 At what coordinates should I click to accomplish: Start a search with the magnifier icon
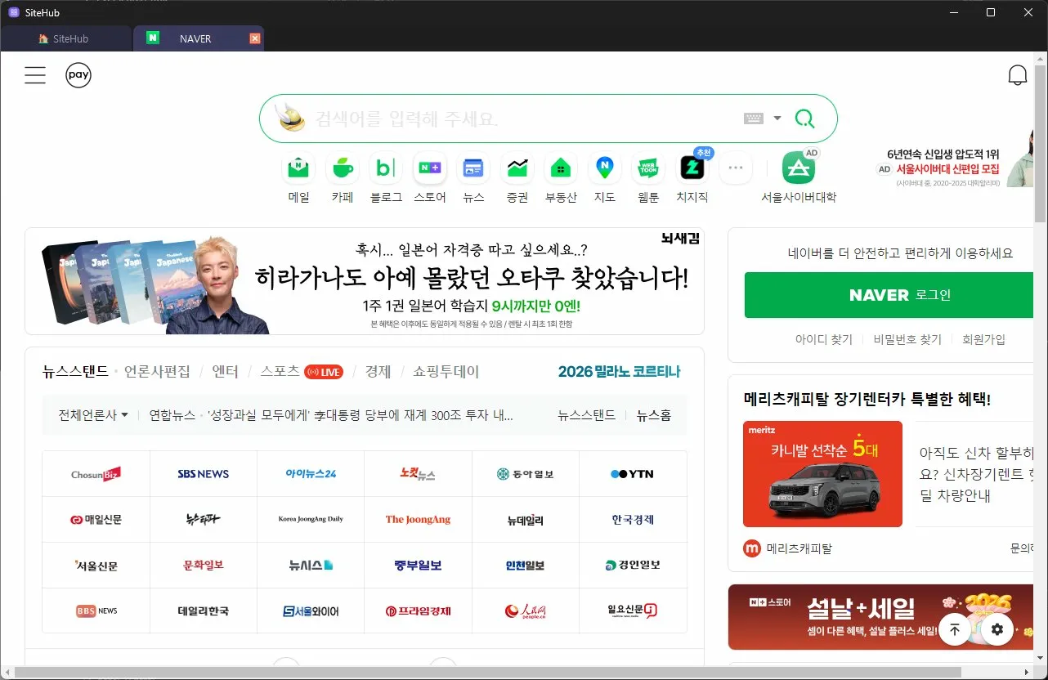point(804,119)
